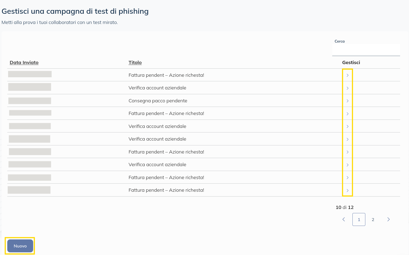Select page 1 in the pagination
This screenshot has width=409, height=255.
pos(359,219)
